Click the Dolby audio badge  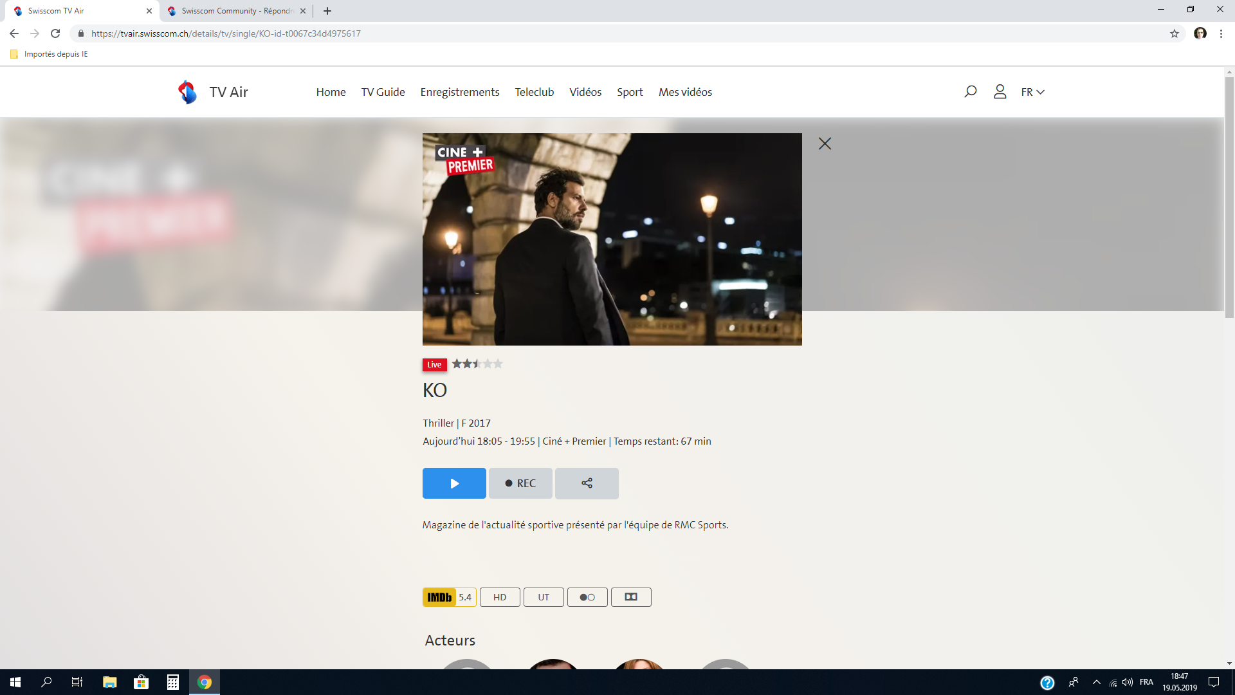tap(631, 597)
